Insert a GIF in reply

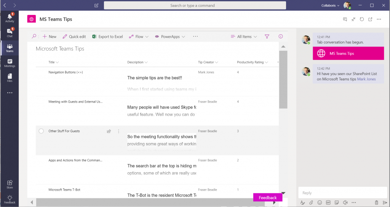tap(328, 202)
